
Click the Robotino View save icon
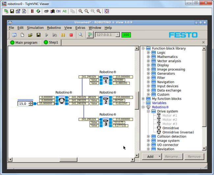[x=39, y=35]
